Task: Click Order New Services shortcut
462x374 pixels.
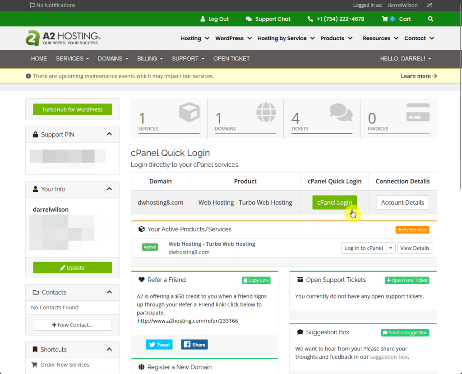Action: (65, 365)
